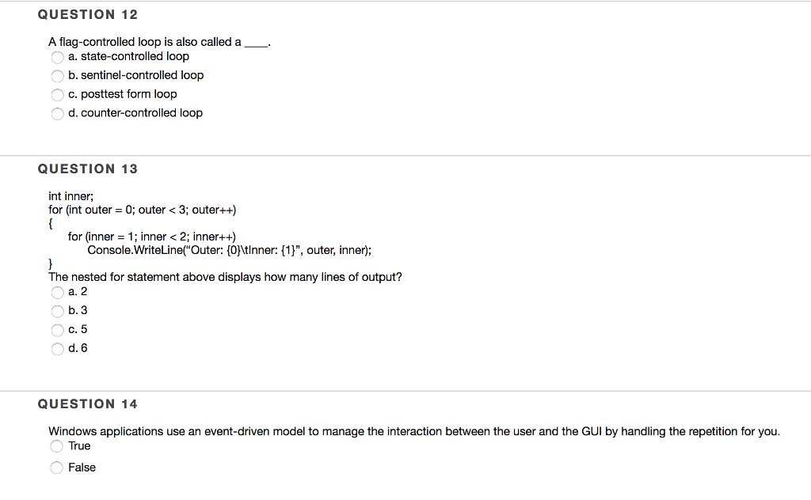Mark False for Question 14

56,468
